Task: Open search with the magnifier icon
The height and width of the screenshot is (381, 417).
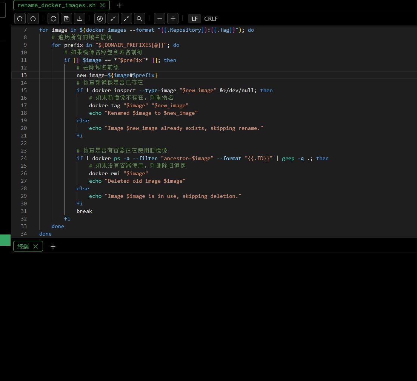Action: (139, 19)
